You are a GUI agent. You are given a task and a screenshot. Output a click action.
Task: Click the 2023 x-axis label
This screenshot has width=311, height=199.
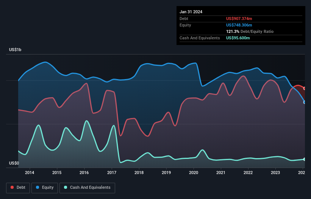275,173
